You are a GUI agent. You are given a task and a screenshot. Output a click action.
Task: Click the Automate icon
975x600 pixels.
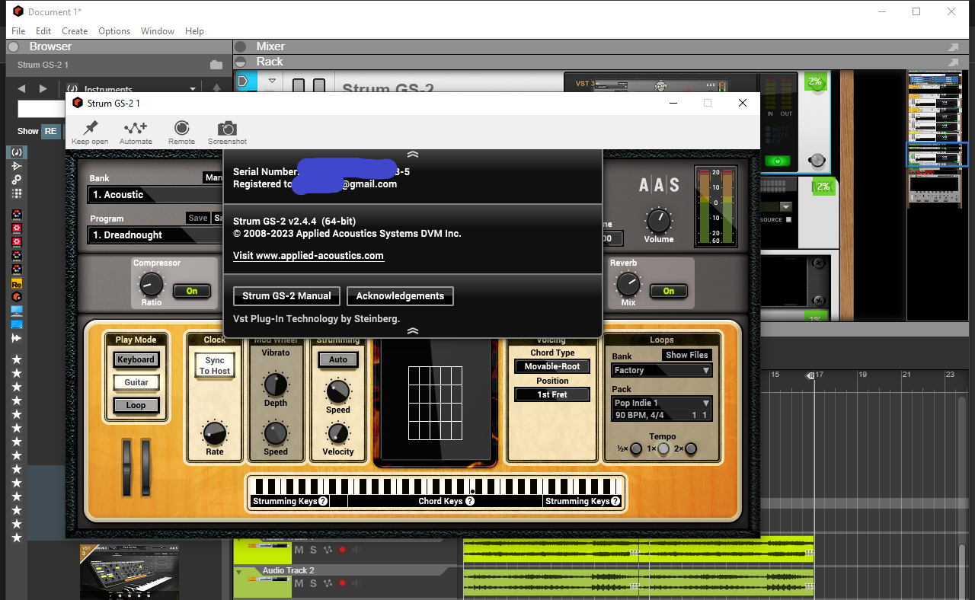click(136, 128)
